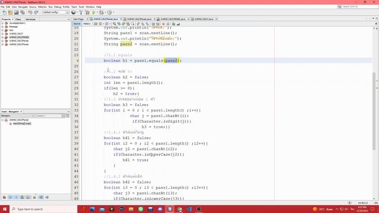Click the New File toolbar icon

[4, 12]
